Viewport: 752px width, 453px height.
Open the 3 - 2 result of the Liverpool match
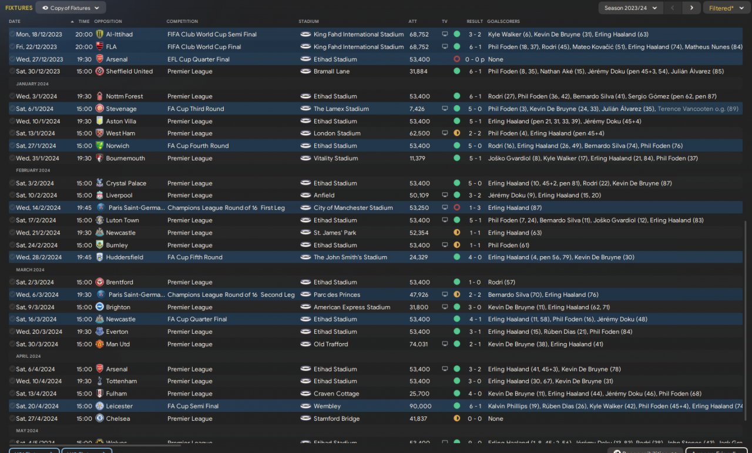[475, 195]
